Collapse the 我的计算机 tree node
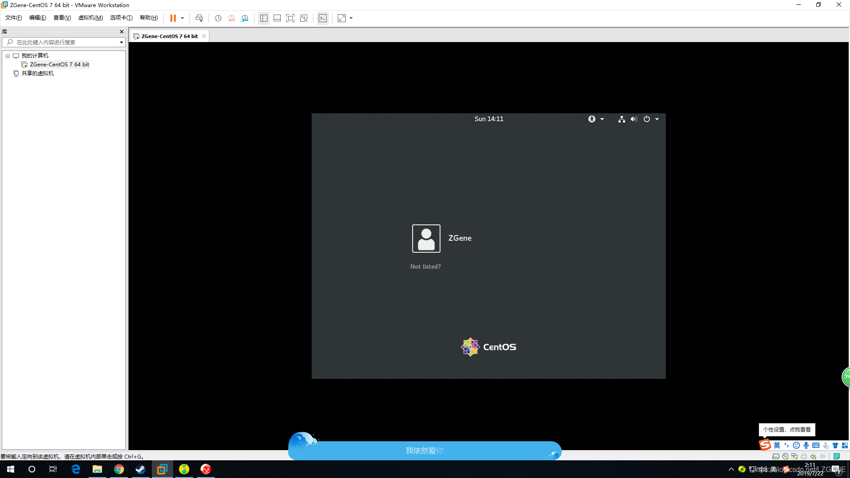 8,56
